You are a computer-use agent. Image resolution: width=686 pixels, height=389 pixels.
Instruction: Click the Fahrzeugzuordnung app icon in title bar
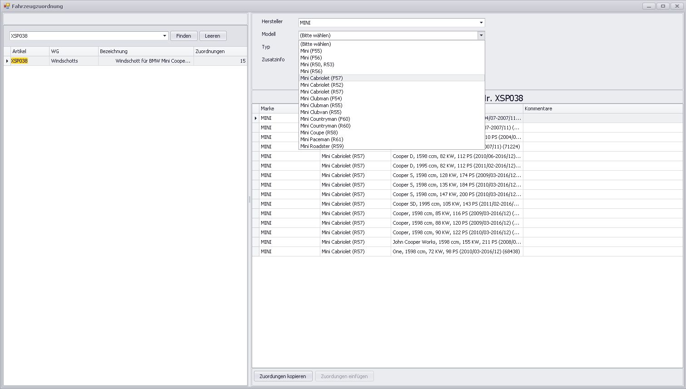point(6,6)
